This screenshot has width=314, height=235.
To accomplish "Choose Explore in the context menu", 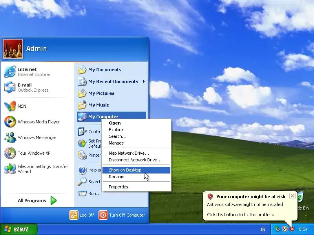I will point(136,130).
